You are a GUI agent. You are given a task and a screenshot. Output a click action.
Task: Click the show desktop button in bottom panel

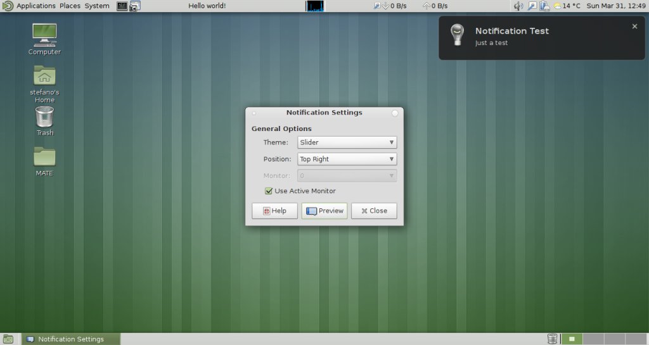pos(8,339)
